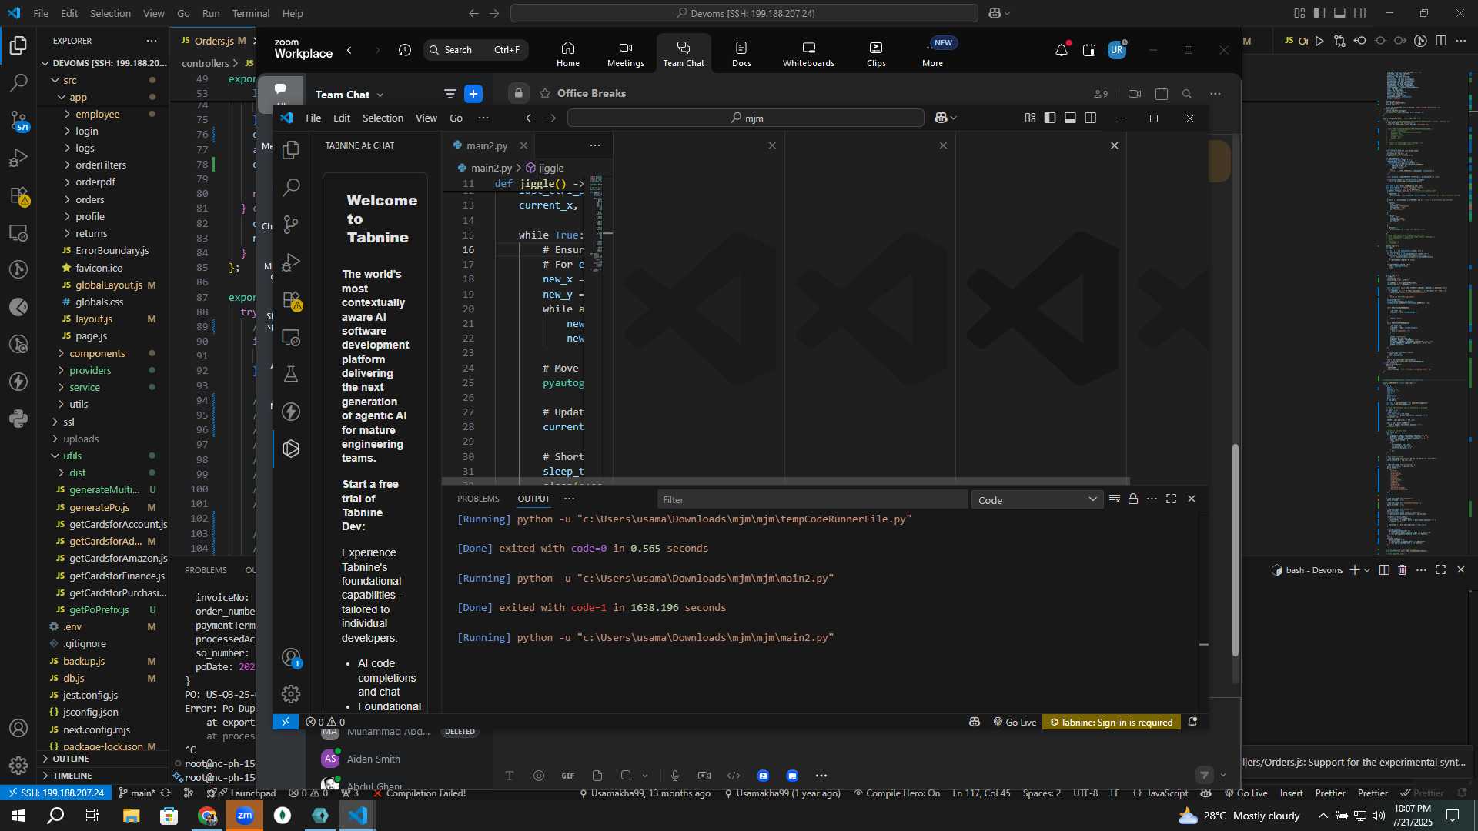Open Terminal menu in Devoms window

251,13
